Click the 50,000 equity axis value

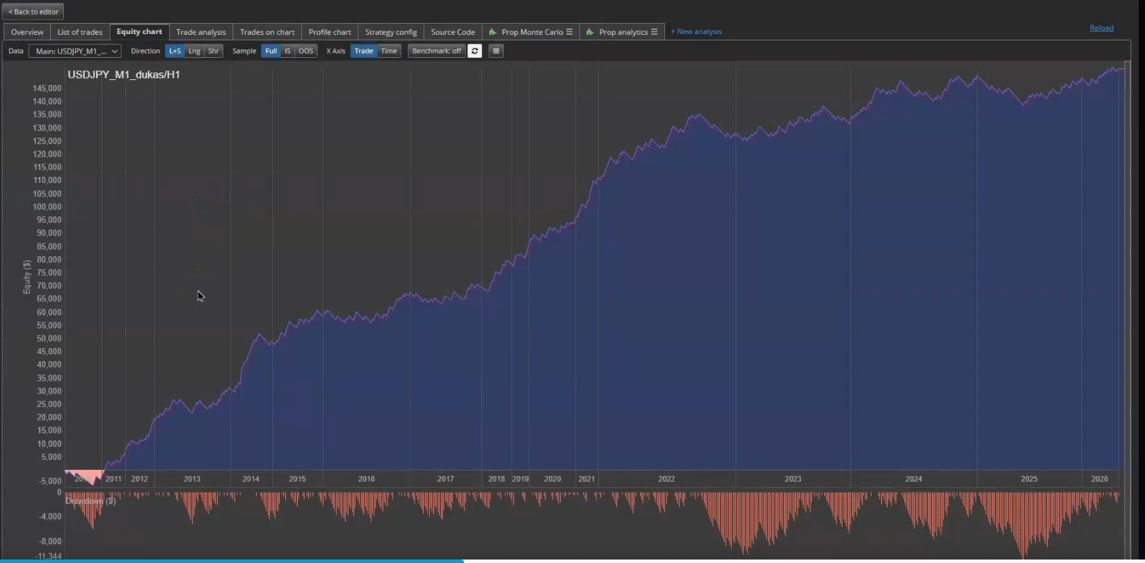point(49,338)
